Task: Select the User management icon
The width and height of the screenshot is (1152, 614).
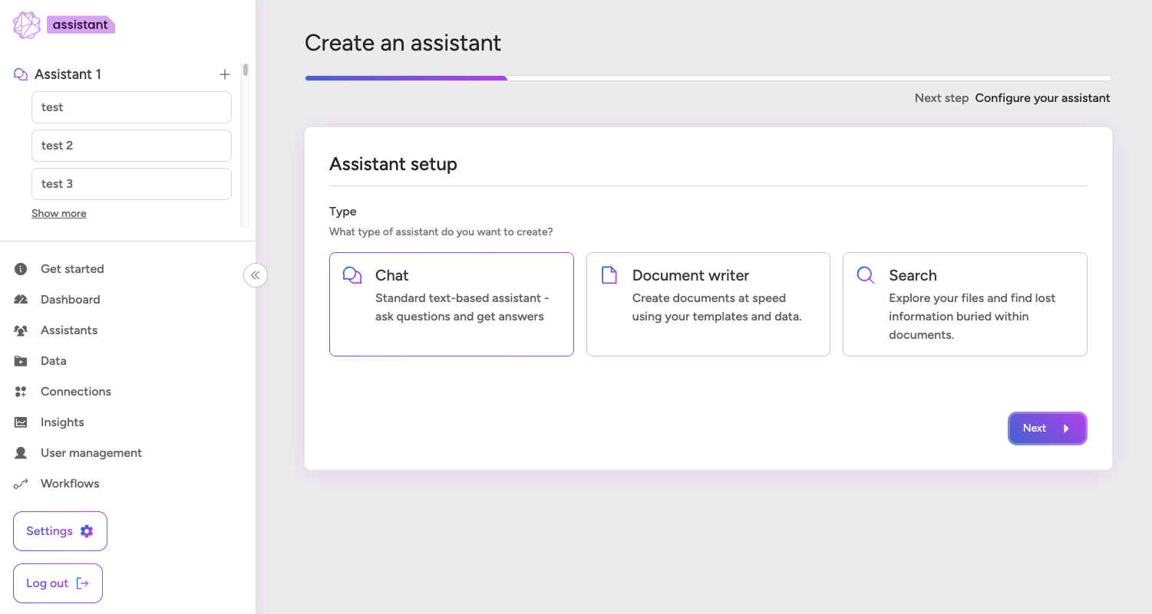Action: tap(21, 452)
